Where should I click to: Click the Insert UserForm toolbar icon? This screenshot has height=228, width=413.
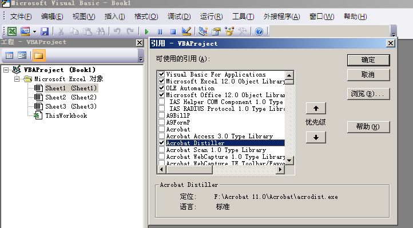pos(25,31)
